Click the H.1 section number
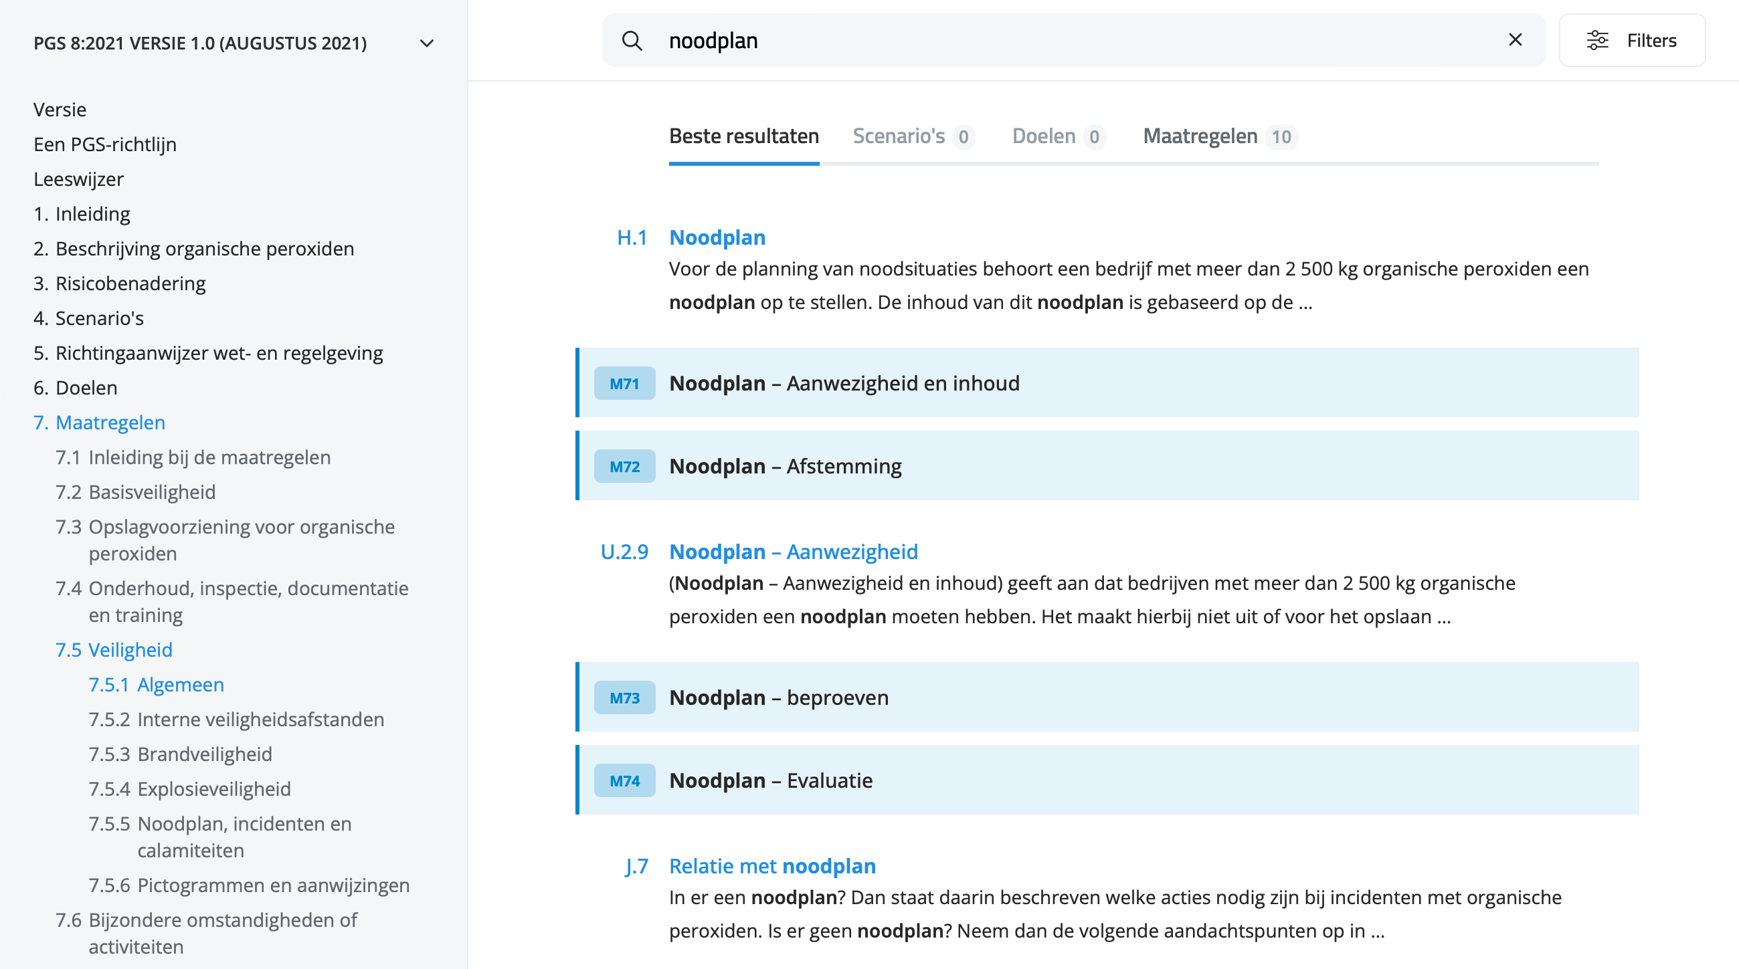Screen dimensions: 1739x969 [632, 237]
